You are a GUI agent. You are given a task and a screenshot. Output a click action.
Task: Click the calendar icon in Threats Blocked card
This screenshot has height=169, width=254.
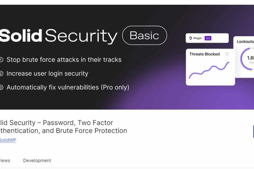(227, 54)
